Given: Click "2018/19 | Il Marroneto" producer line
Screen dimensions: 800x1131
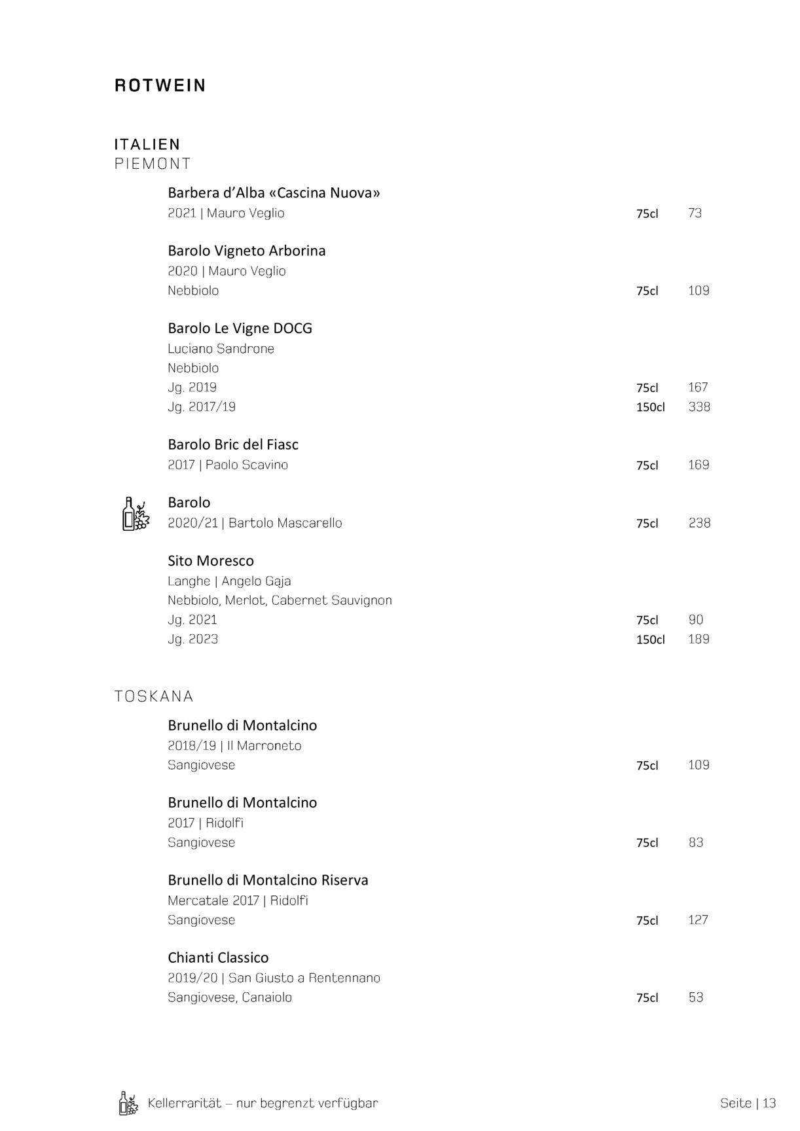Looking at the screenshot, I should coord(234,745).
